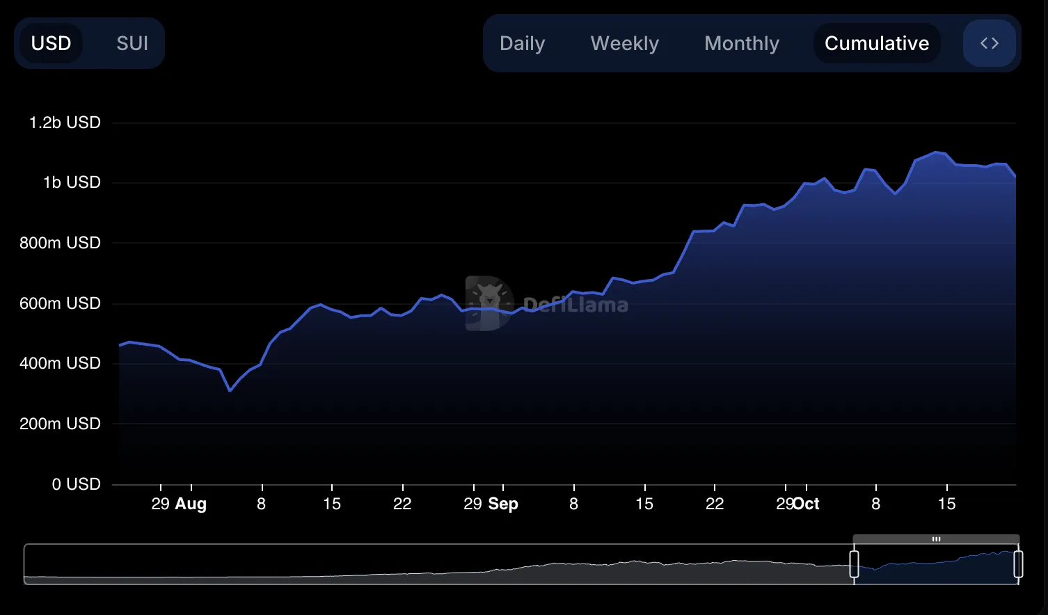1048x615 pixels.
Task: Select the Monthly view tab
Action: click(x=742, y=43)
